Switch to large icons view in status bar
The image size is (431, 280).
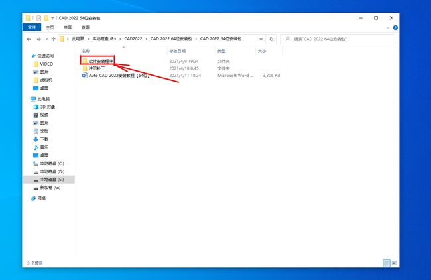click(394, 263)
